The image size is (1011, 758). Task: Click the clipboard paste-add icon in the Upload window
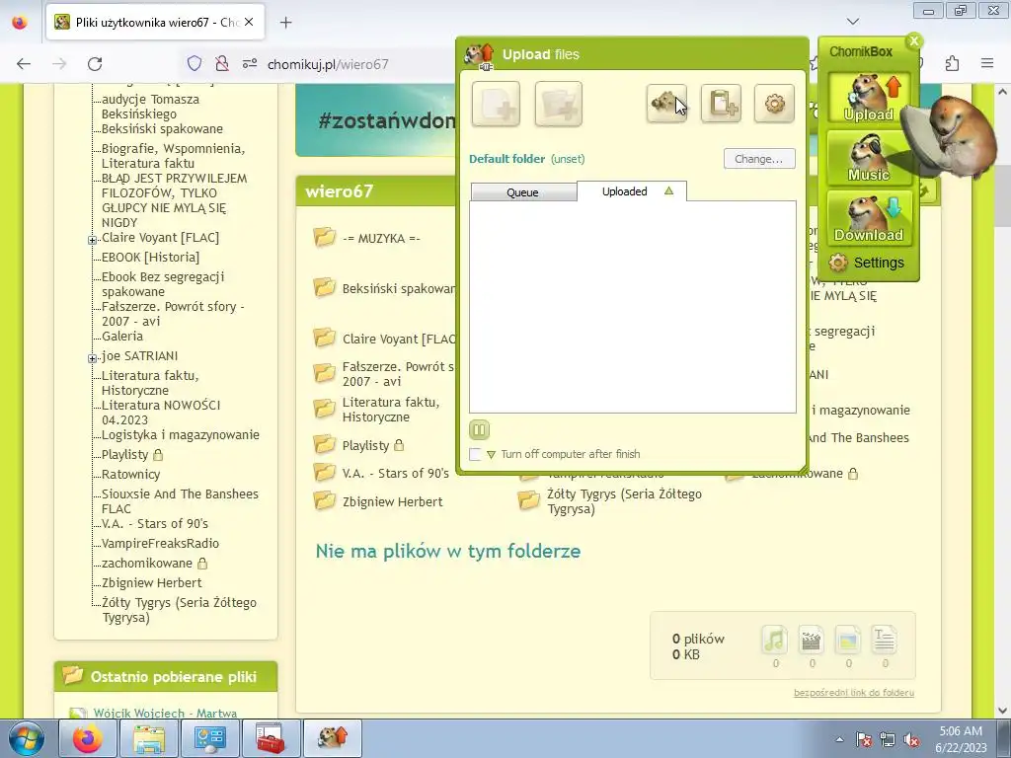(x=721, y=103)
